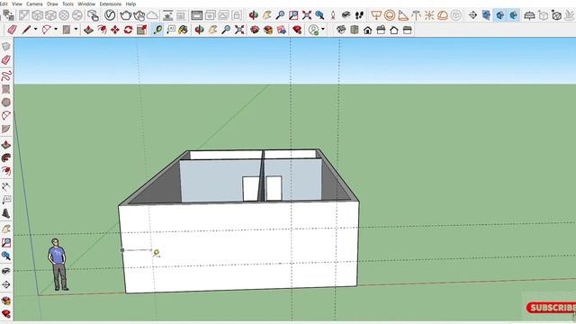Select the Arc tool in top toolbar
576x324 pixels.
[x=46, y=30]
